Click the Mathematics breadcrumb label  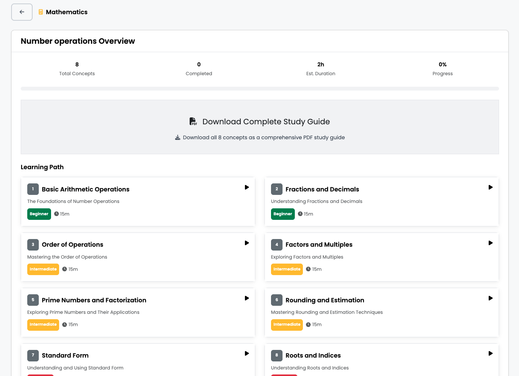pyautogui.click(x=66, y=12)
